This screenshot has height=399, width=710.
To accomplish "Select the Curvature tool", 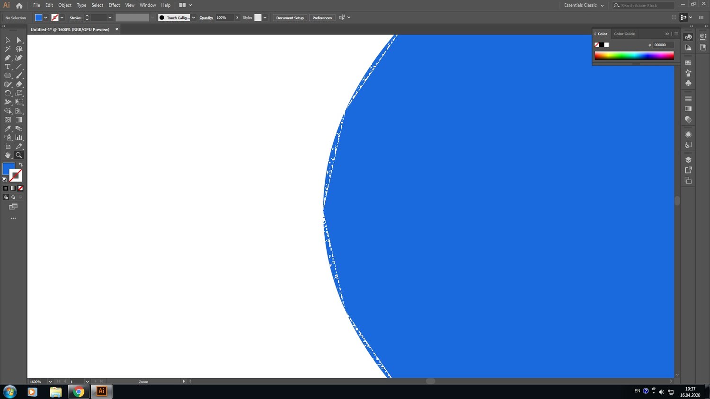I will coord(19,58).
